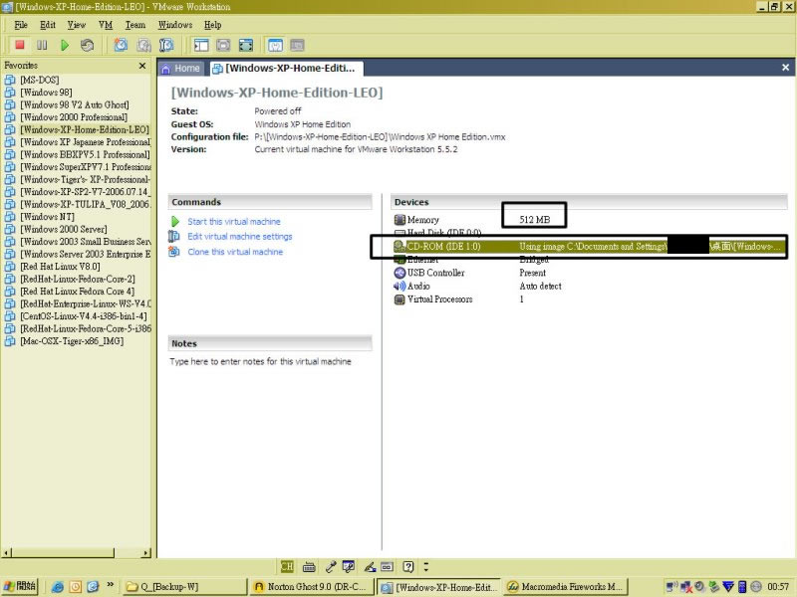Switch to the Home tab

181,69
